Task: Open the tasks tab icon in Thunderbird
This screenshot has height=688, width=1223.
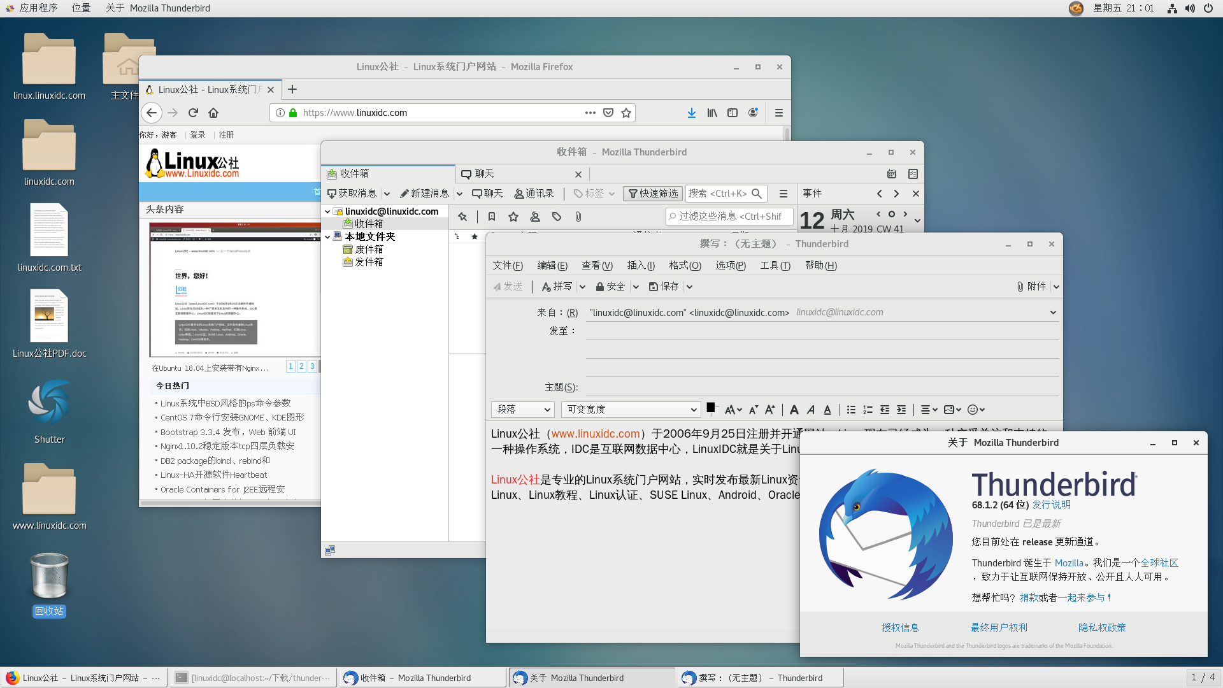Action: click(913, 174)
